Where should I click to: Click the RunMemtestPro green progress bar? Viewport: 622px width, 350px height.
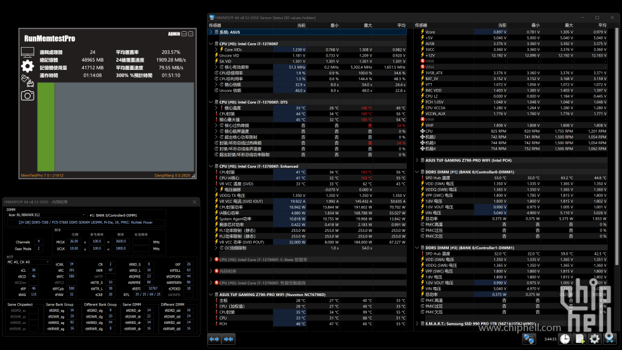[x=46, y=127]
